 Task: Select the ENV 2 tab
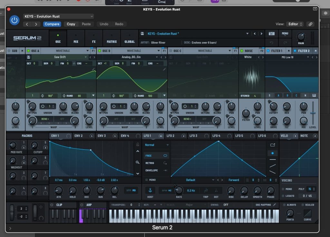[83, 136]
